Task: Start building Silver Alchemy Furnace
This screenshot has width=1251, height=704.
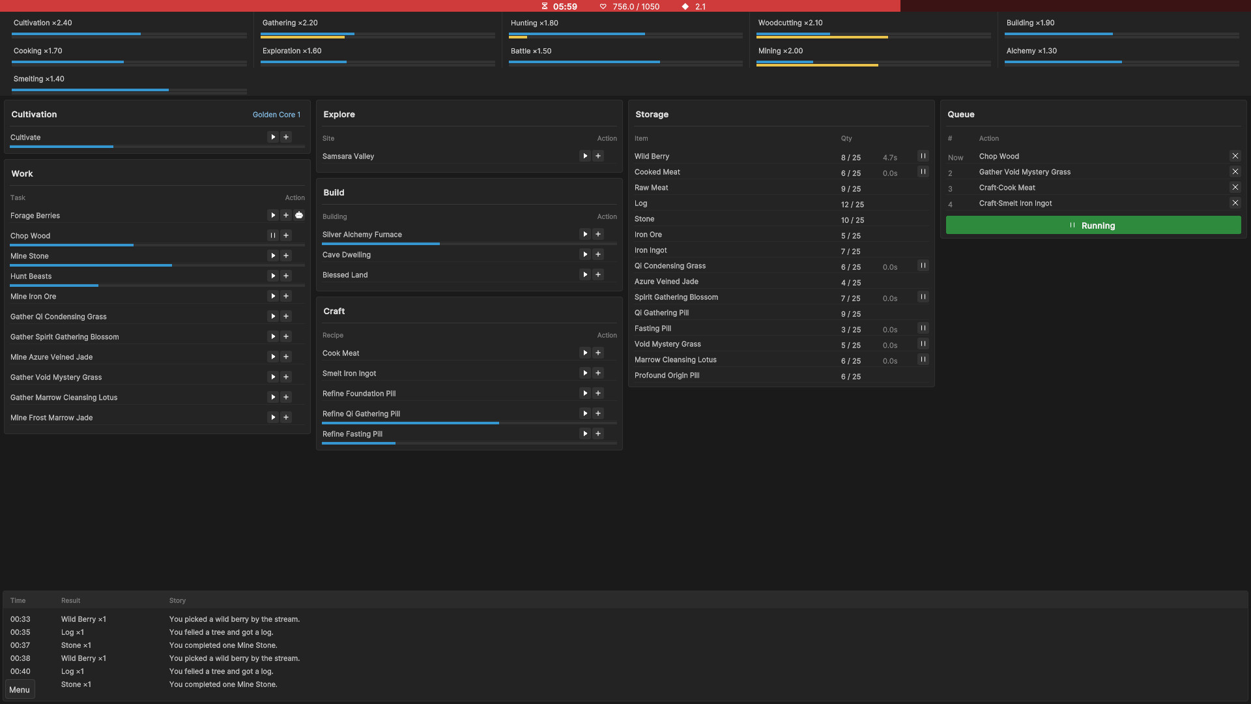Action: tap(585, 234)
